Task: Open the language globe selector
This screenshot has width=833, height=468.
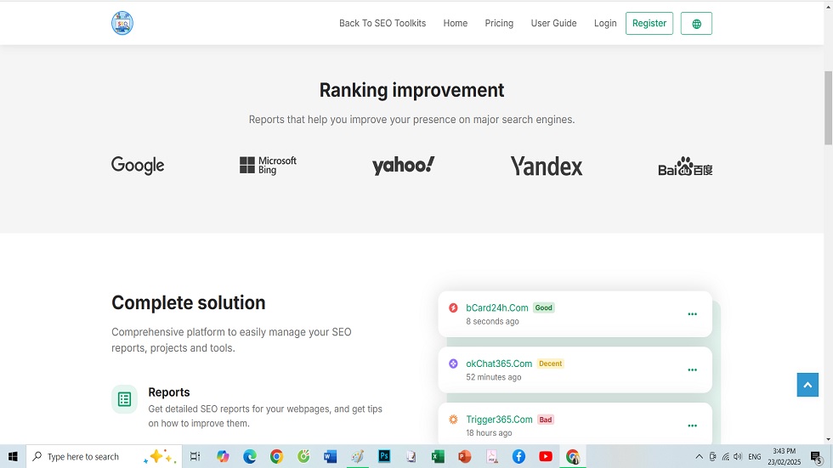Action: click(696, 24)
